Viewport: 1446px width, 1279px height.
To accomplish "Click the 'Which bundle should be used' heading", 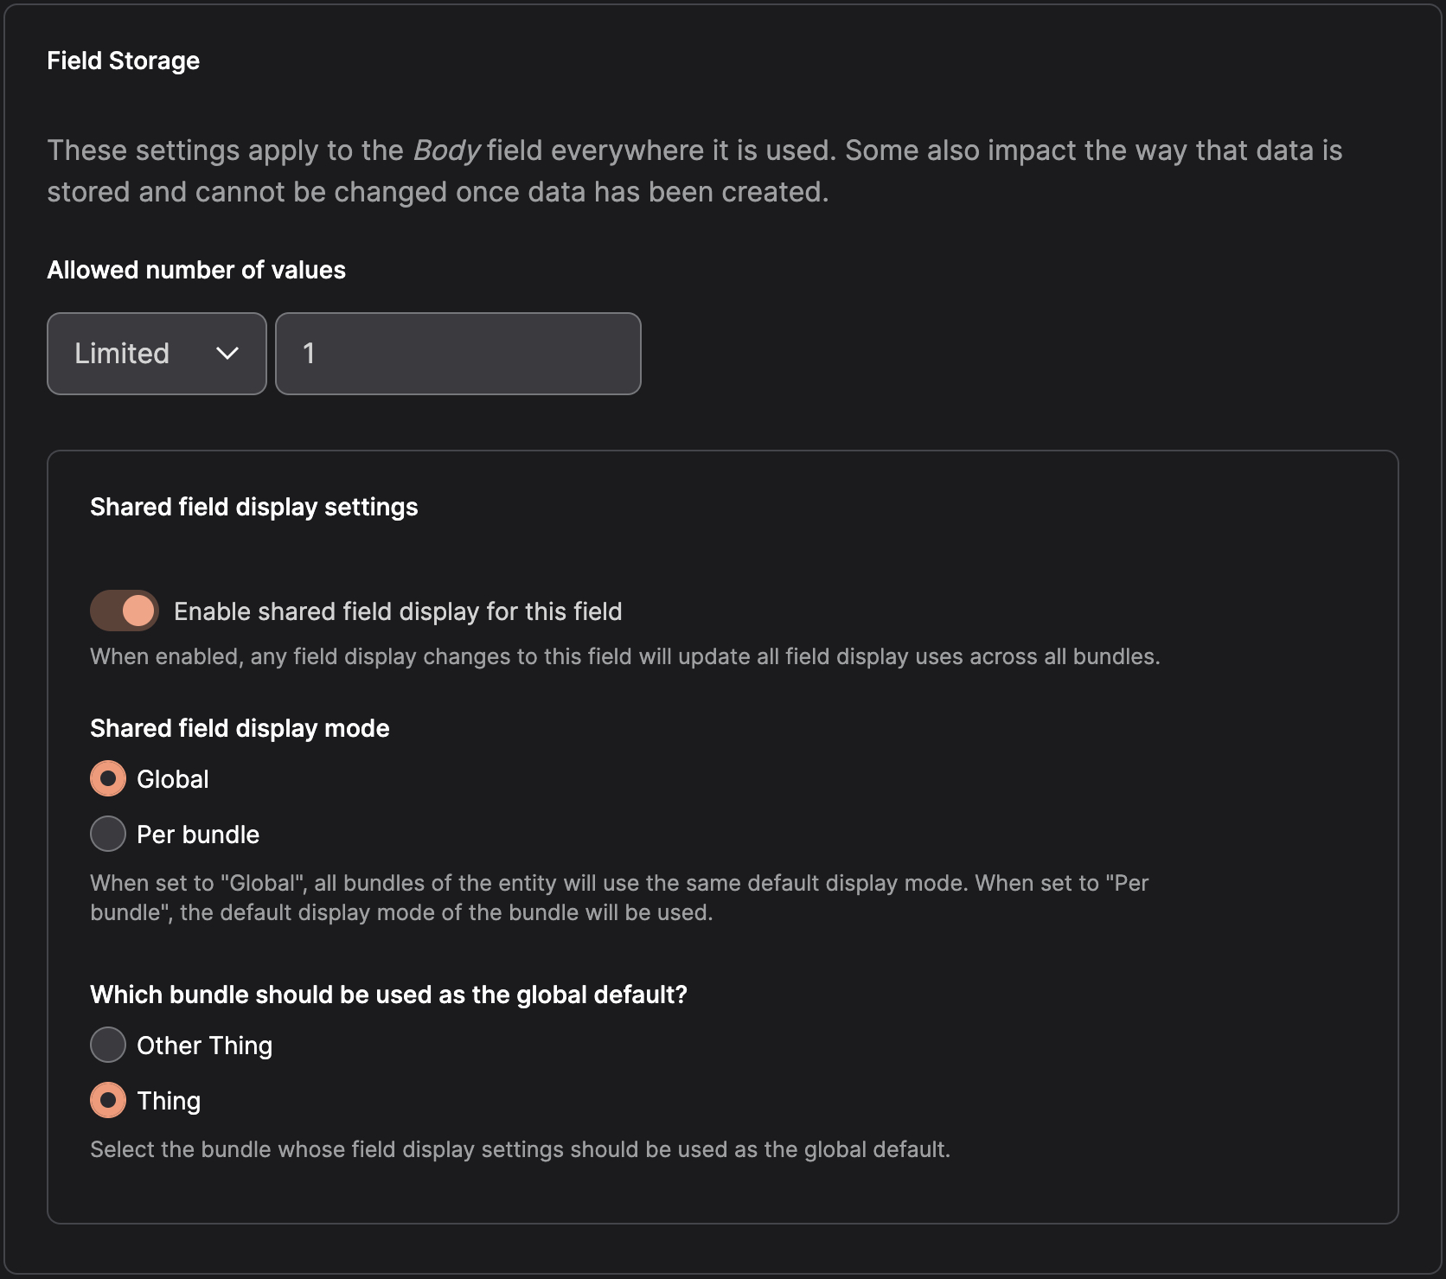I will 388,994.
